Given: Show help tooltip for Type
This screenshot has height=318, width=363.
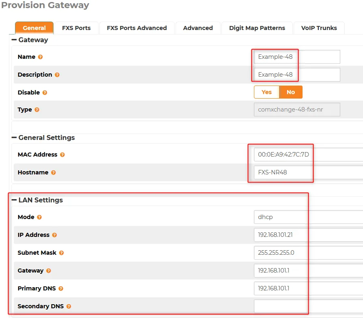Looking at the screenshot, I should (x=37, y=110).
